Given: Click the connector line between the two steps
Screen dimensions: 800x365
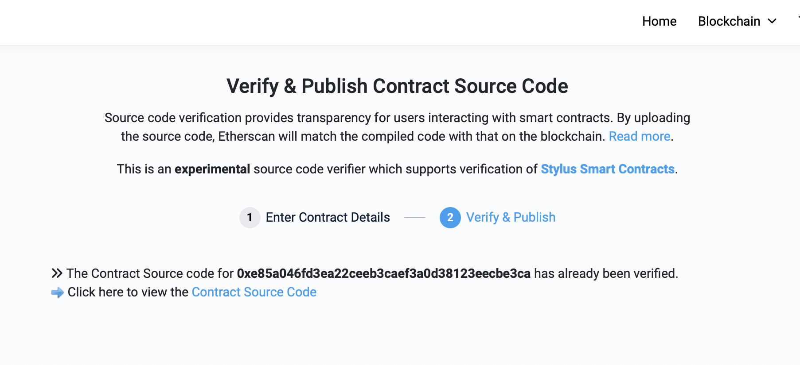Looking at the screenshot, I should click(x=414, y=218).
